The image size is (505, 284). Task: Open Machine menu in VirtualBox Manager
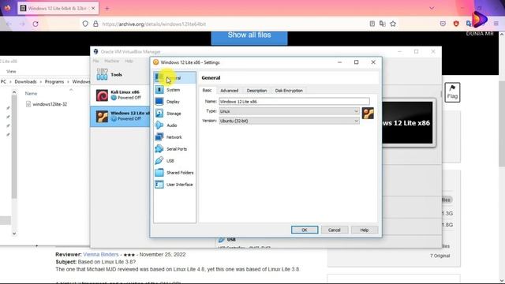pyautogui.click(x=111, y=61)
